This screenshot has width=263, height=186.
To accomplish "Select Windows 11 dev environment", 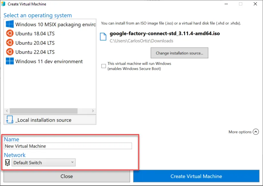I will [x=50, y=61].
